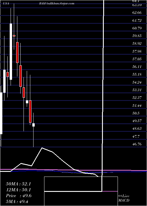Click the 48.63 price axis label
The width and height of the screenshot is (147, 206).
[137, 129]
